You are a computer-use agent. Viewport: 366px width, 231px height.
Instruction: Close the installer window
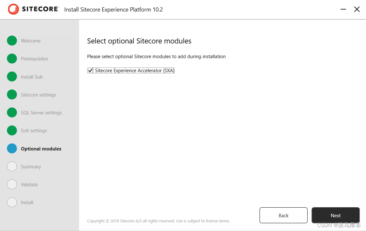click(357, 9)
